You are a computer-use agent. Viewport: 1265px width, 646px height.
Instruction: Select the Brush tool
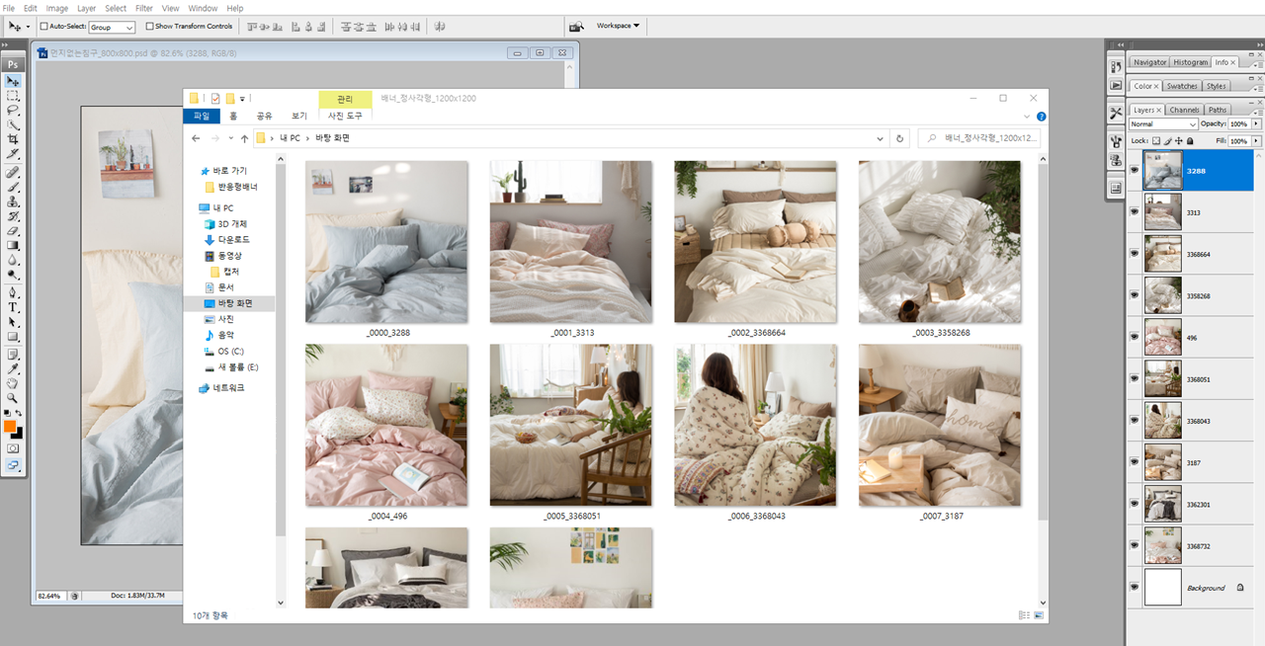(x=14, y=187)
